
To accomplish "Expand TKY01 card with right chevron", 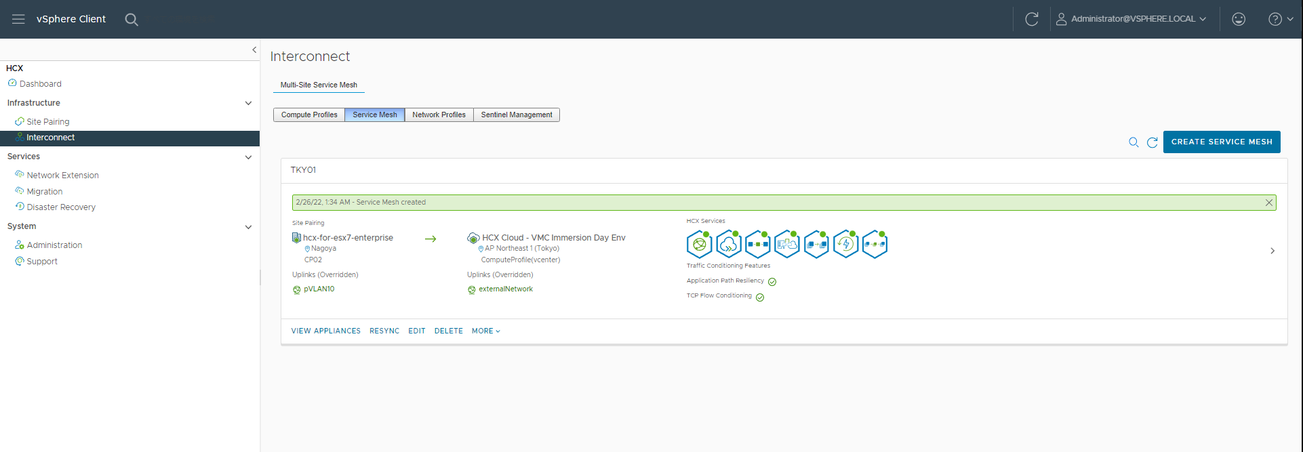I will click(x=1272, y=251).
